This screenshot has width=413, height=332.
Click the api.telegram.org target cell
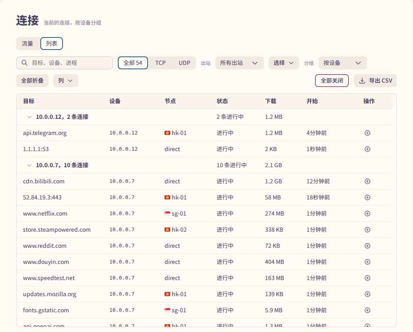45,133
